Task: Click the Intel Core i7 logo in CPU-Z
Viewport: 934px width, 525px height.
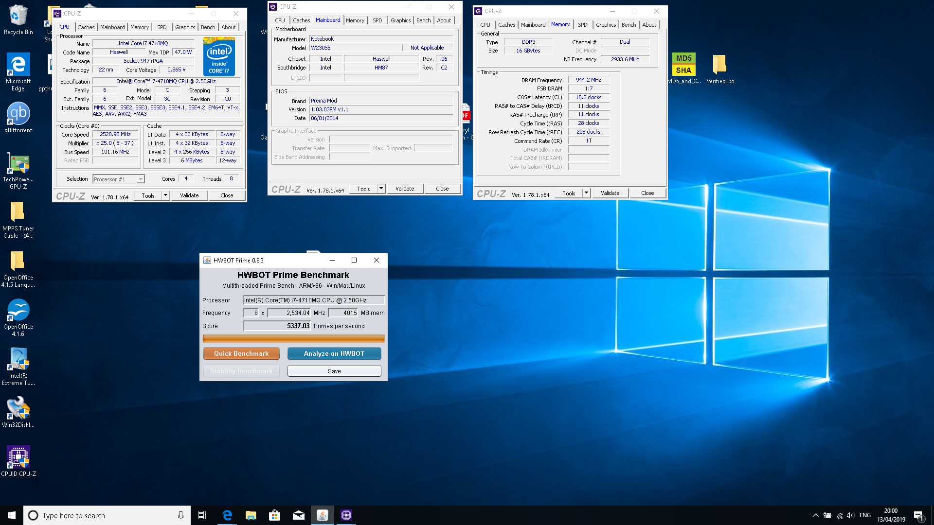Action: point(219,56)
